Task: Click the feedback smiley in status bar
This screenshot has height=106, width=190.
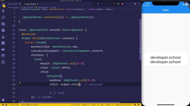Action: 135,105
